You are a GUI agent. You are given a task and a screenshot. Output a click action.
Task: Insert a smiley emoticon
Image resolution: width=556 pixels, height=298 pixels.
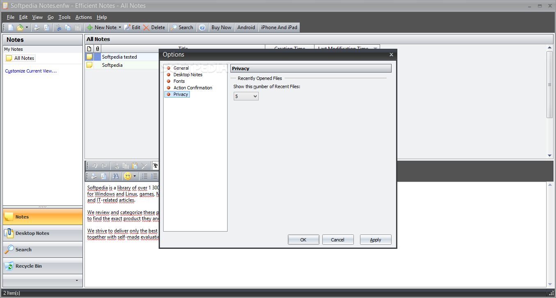[128, 176]
